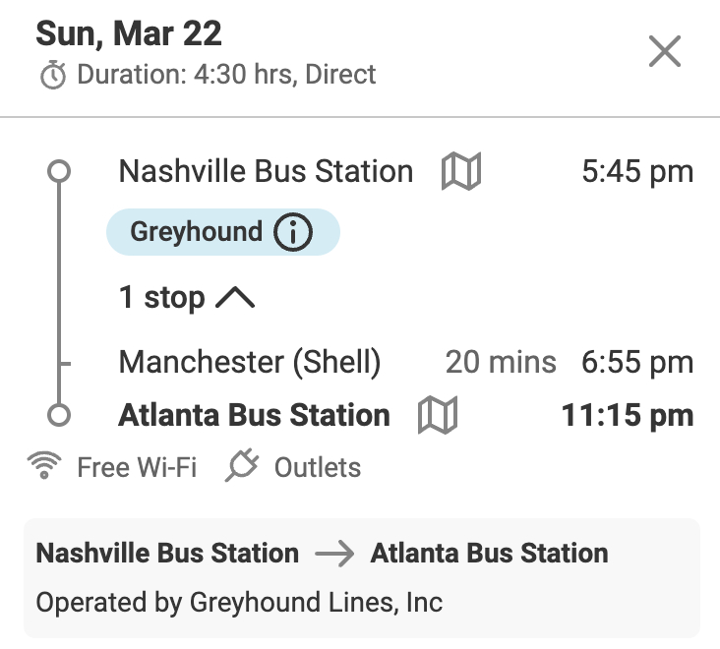
Task: Click the Nashville origin circle marker
Action: [59, 172]
